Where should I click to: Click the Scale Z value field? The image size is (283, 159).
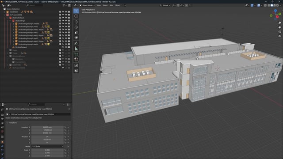(x=47, y=156)
